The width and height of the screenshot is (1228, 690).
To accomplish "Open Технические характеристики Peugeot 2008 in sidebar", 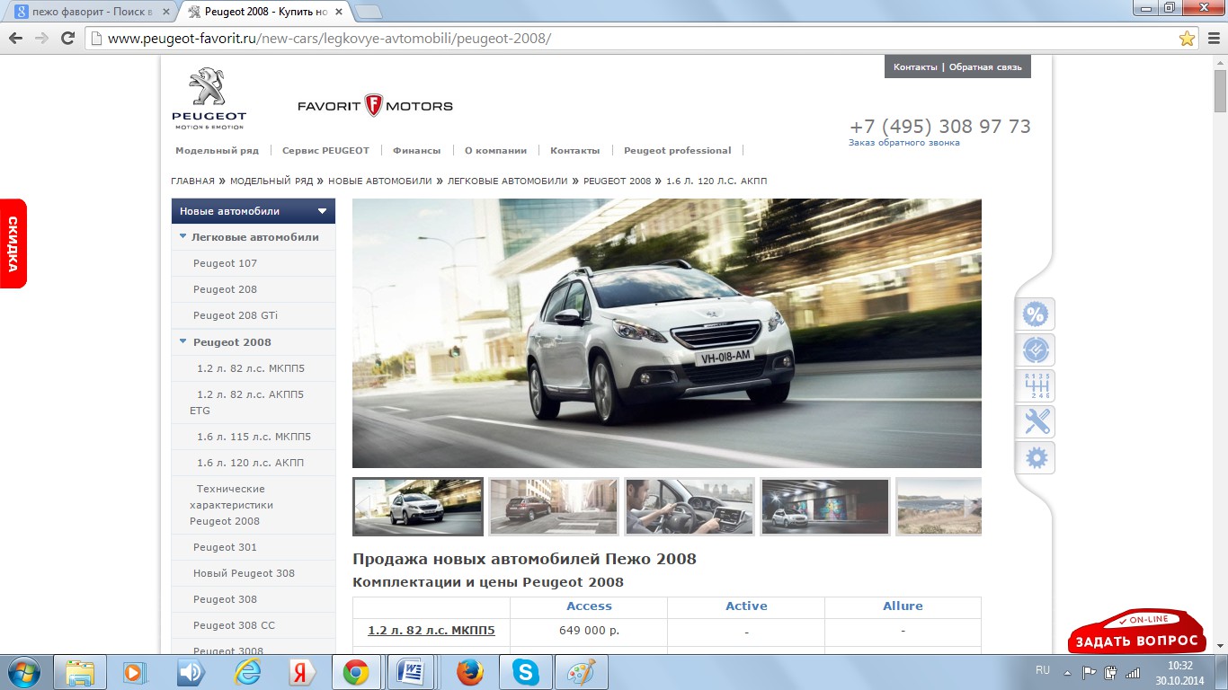I will click(x=231, y=505).
